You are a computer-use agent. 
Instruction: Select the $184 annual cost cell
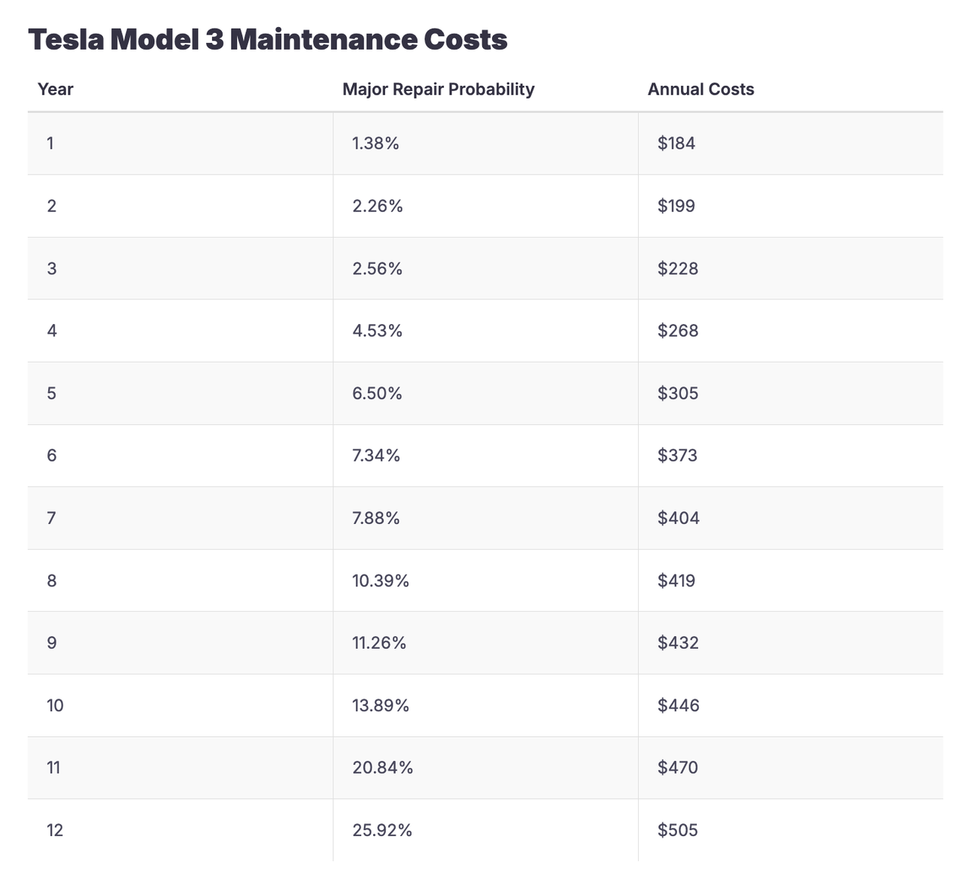click(x=676, y=144)
